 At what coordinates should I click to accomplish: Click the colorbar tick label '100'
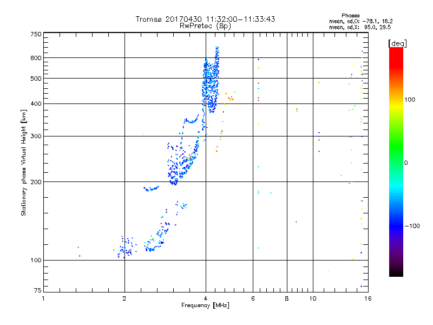(x=410, y=100)
